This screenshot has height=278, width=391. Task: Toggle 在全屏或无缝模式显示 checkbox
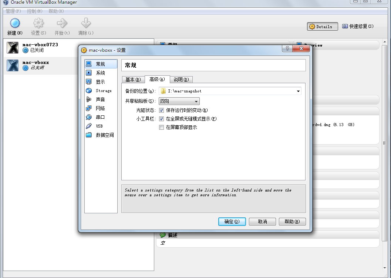pos(162,119)
